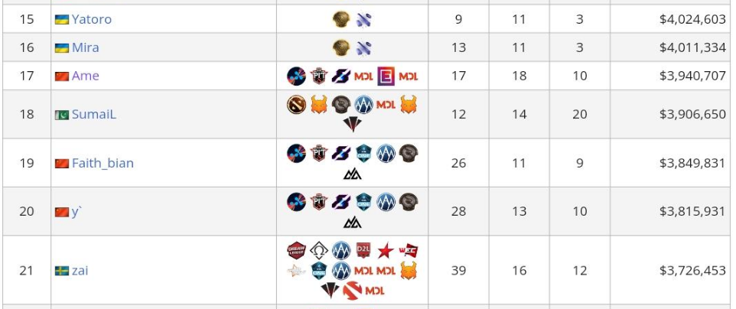Click the dark triangle icon below SumaiL's tournament icons

pos(352,125)
